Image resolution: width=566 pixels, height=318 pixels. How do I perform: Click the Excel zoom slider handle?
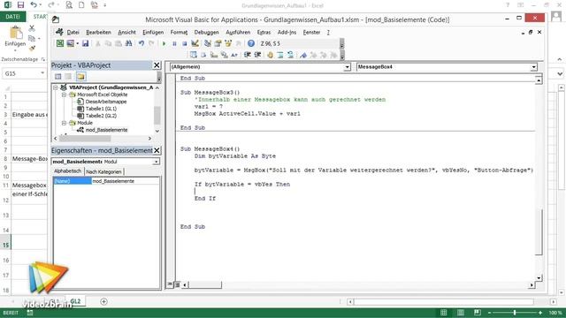click(515, 313)
